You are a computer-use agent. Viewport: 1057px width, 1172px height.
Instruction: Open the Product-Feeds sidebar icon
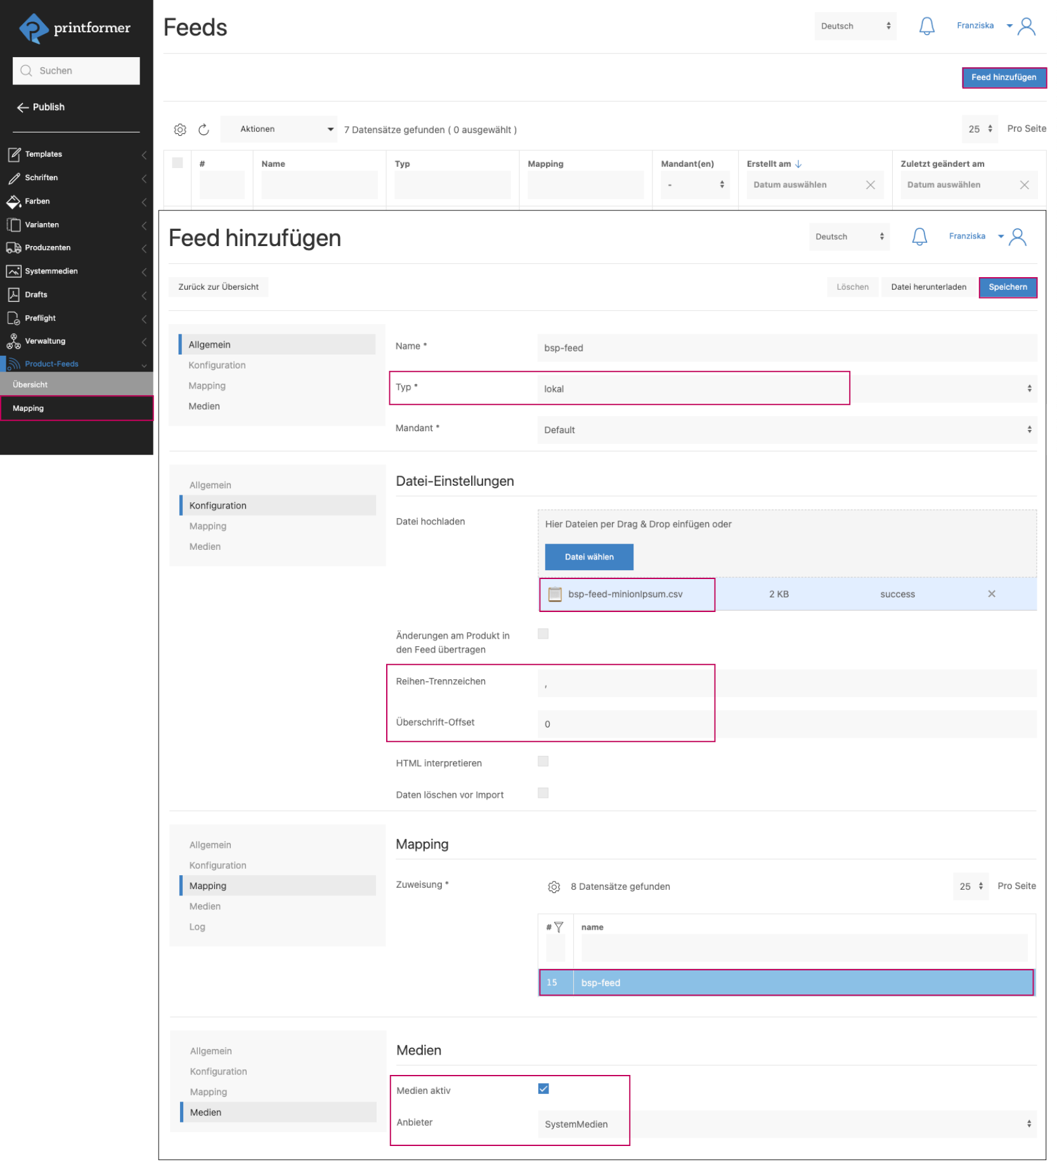pyautogui.click(x=13, y=363)
